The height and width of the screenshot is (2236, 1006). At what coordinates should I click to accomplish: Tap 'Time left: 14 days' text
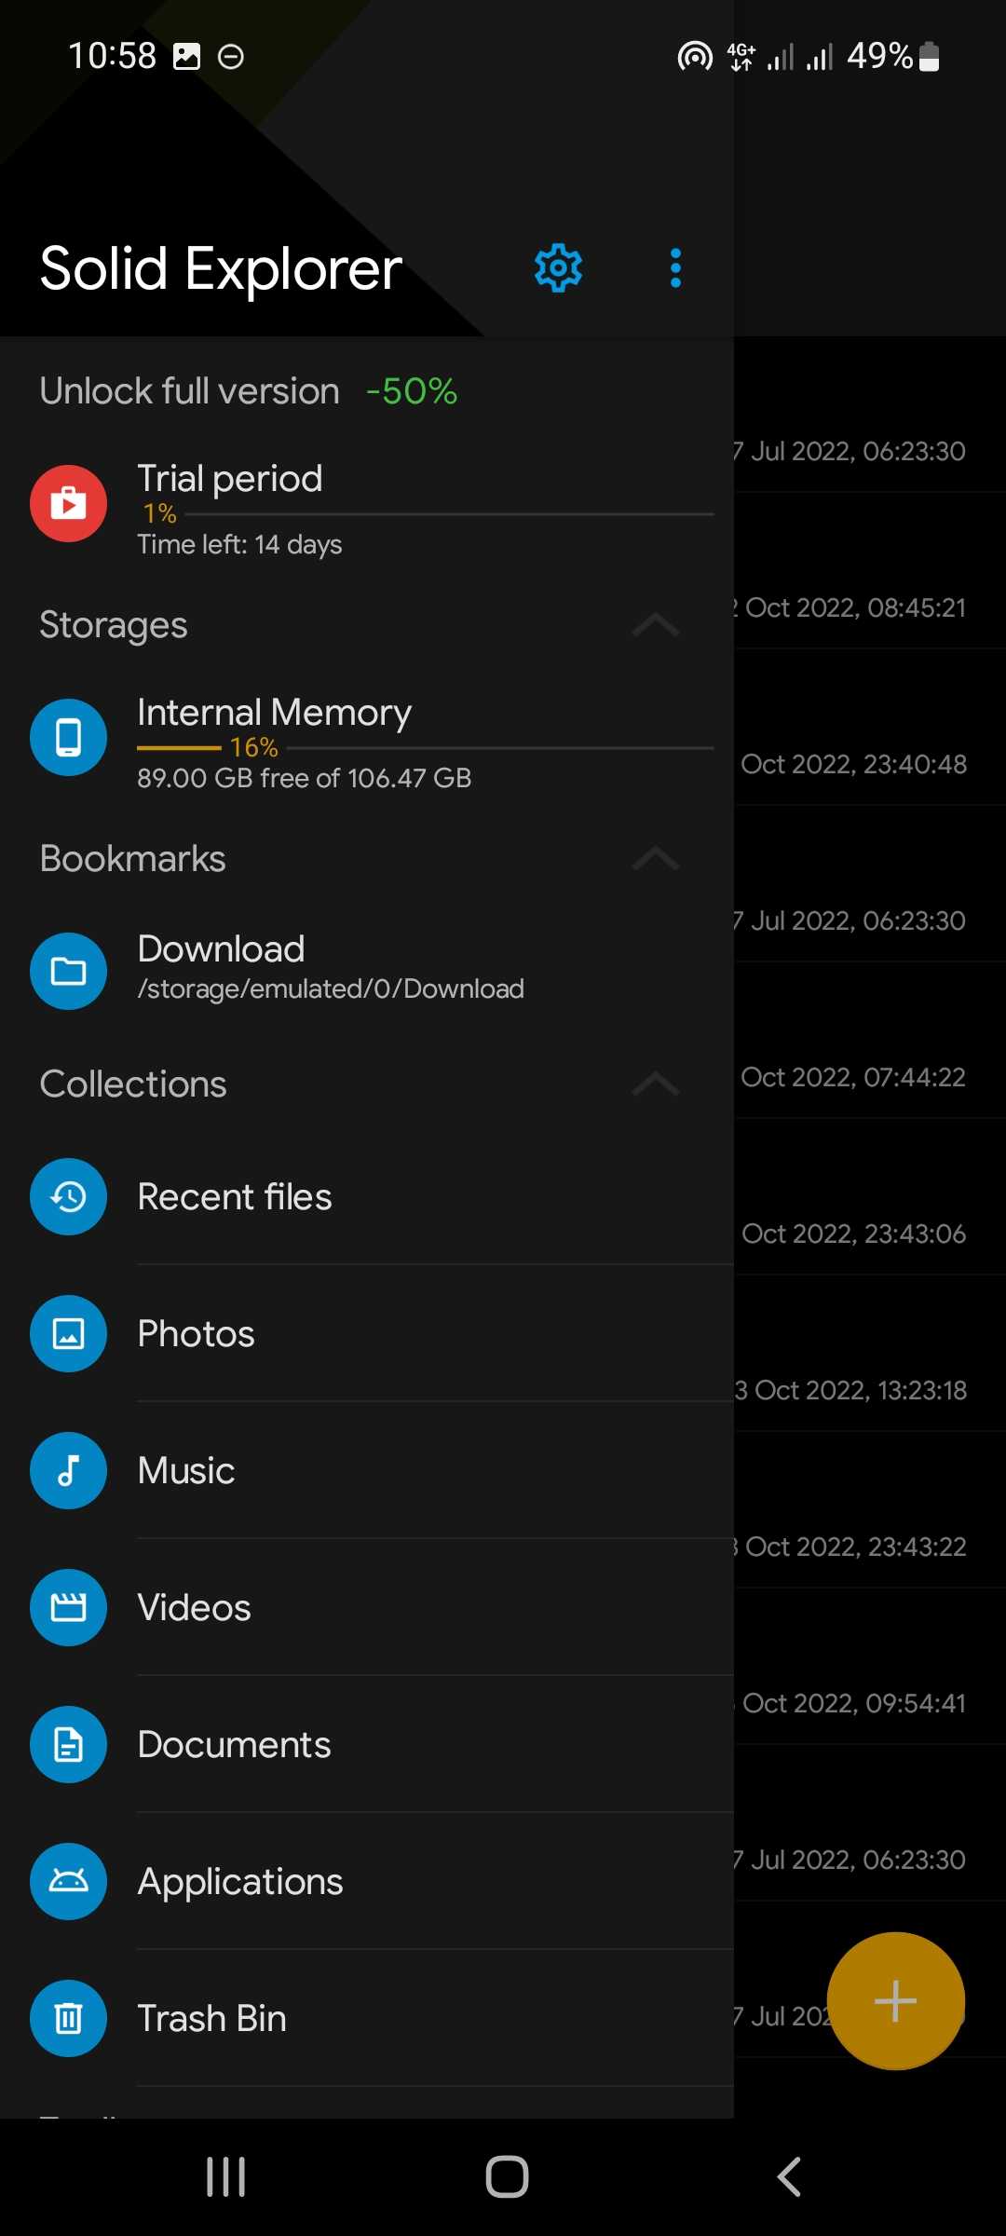pyautogui.click(x=239, y=544)
